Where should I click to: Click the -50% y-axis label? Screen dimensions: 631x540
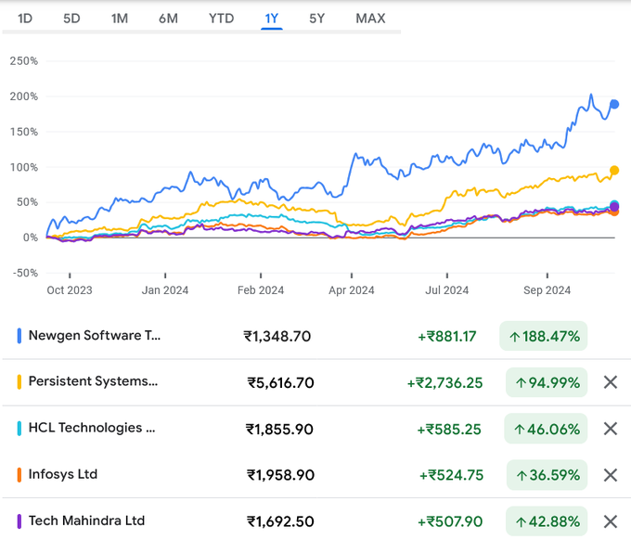(x=25, y=273)
